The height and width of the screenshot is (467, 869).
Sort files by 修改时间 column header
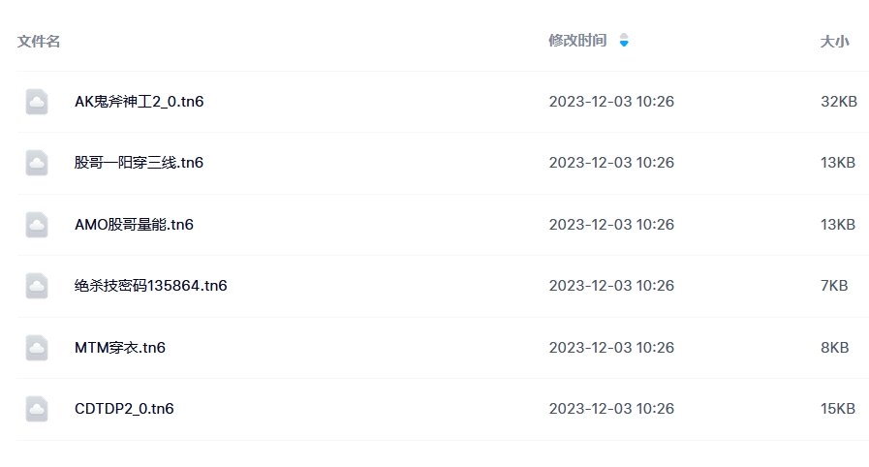point(577,41)
